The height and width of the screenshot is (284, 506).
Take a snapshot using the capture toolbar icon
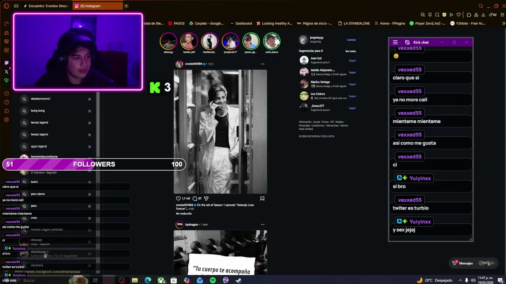(437, 15)
